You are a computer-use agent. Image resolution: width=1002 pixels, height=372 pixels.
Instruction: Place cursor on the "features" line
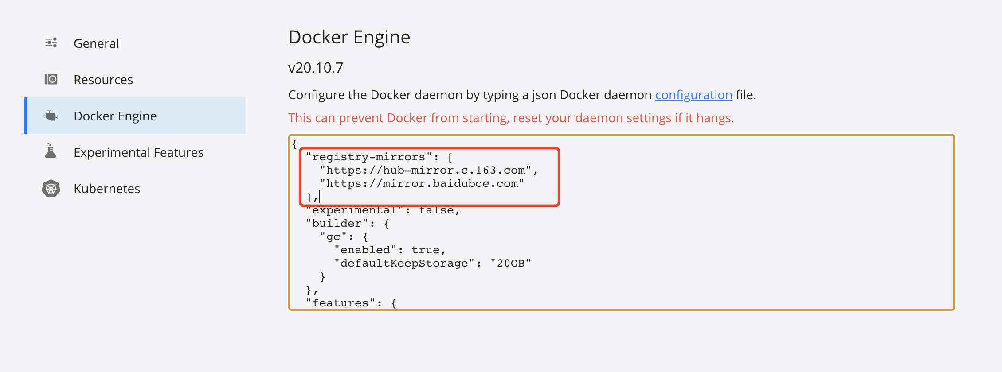pos(341,303)
